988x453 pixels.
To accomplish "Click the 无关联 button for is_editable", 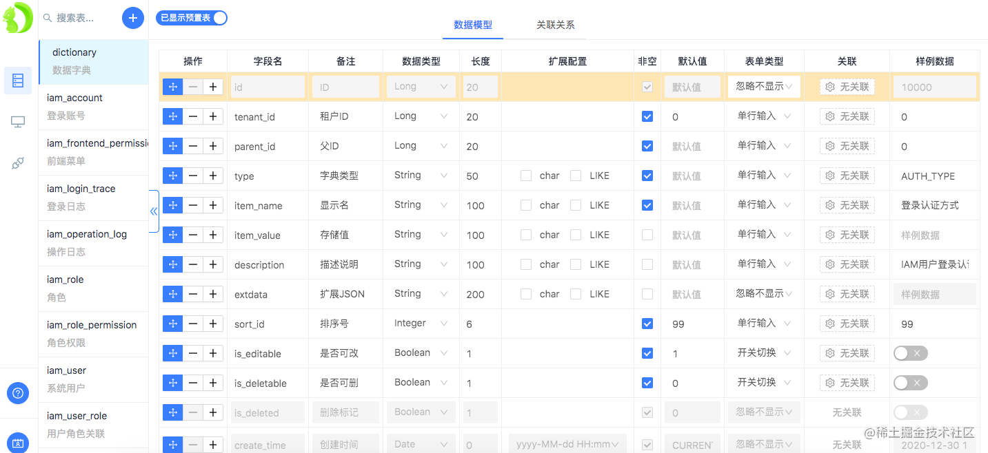I will coord(847,354).
